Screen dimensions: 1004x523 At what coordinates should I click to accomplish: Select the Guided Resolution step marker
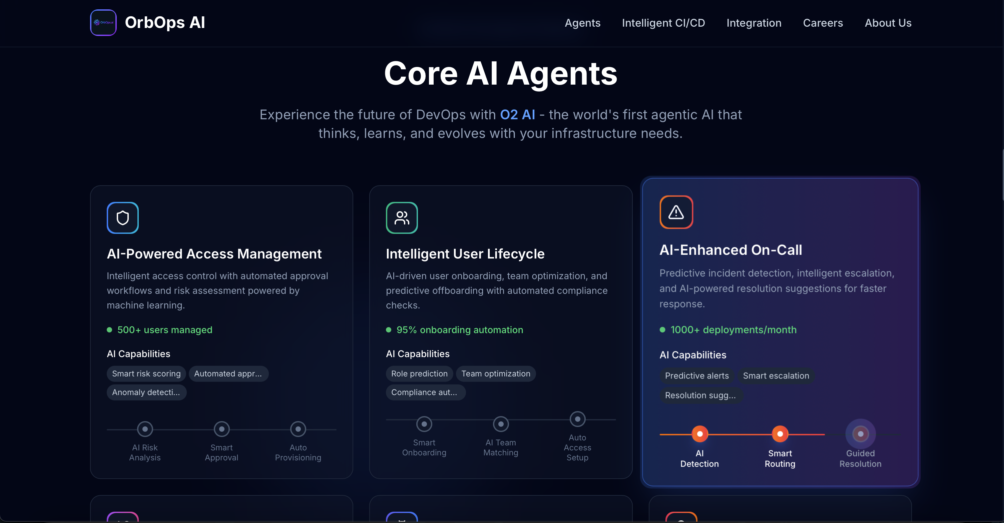click(x=861, y=434)
